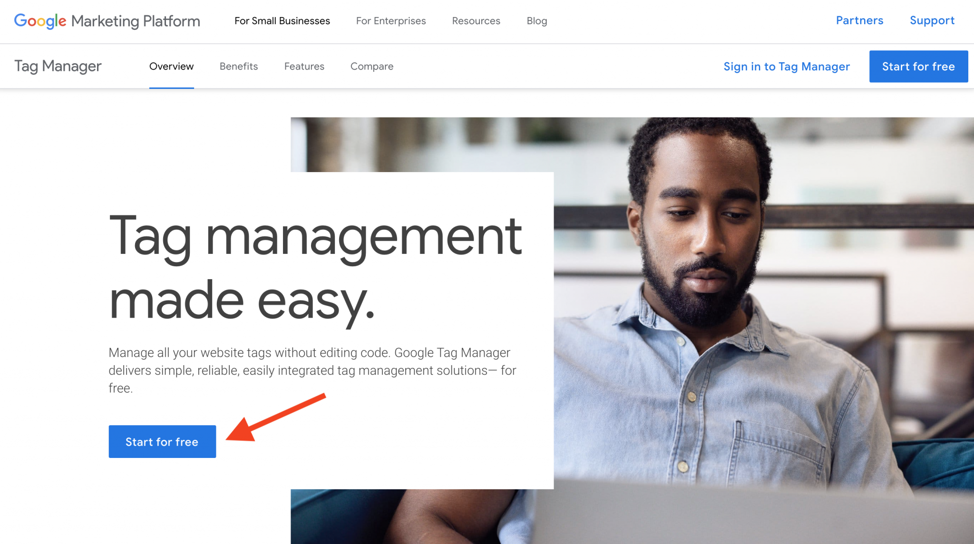Click the Overview tab underline indicator
Viewport: 974px width, 544px height.
pyautogui.click(x=171, y=87)
